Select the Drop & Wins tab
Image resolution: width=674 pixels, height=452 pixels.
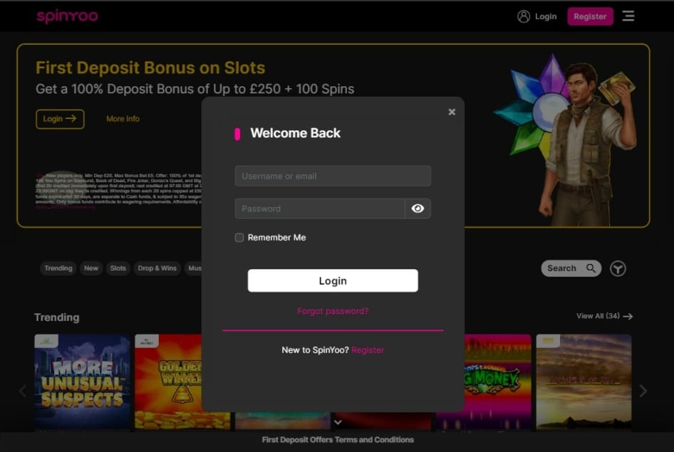coord(157,268)
